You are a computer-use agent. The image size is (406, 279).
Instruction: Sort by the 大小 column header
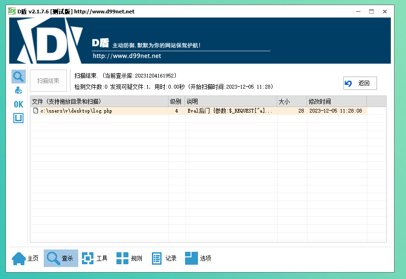[x=292, y=101]
